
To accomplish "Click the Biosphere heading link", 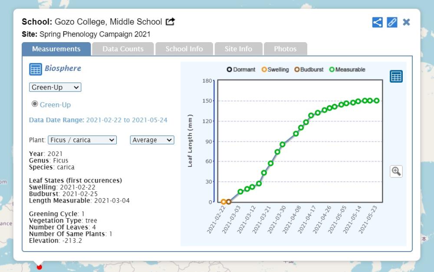I will click(x=63, y=68).
